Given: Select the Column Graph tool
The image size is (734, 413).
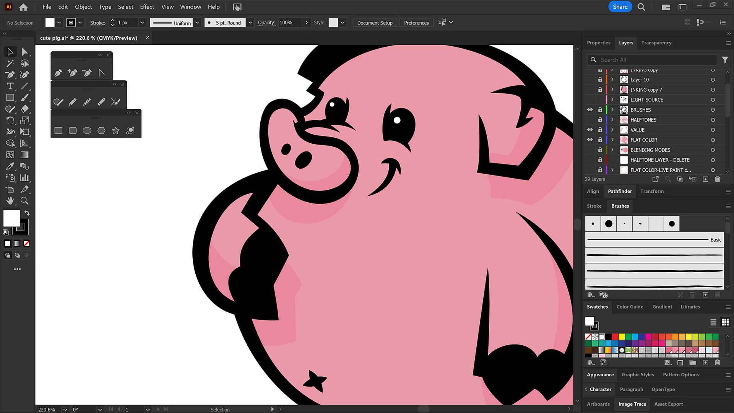Looking at the screenshot, I should point(24,178).
